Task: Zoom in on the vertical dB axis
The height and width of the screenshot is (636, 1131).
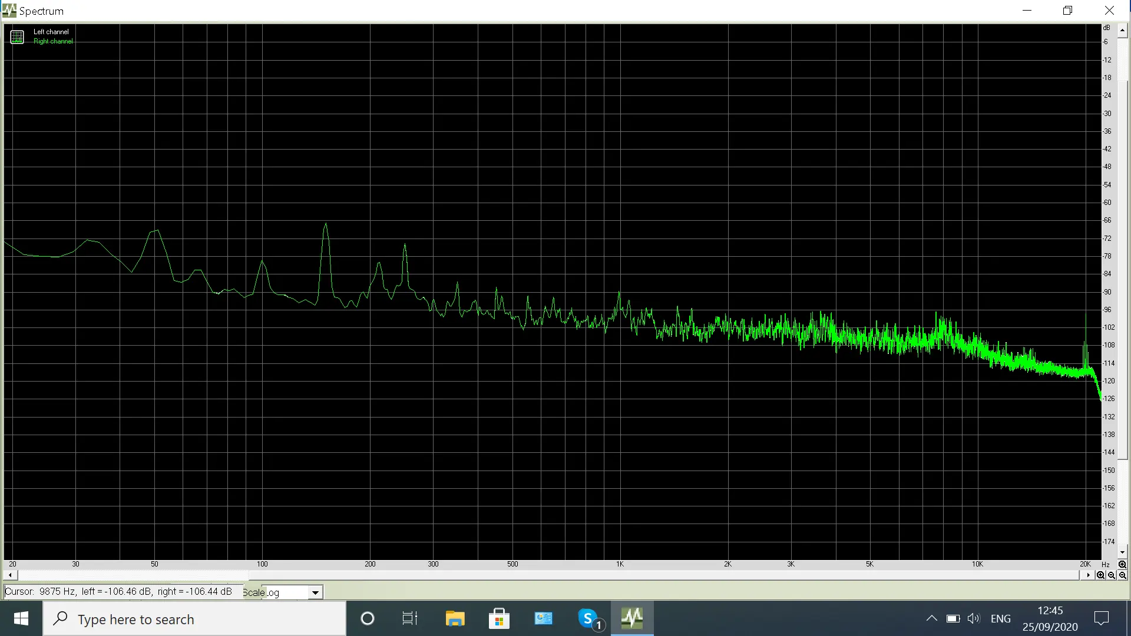Action: [x=1122, y=564]
